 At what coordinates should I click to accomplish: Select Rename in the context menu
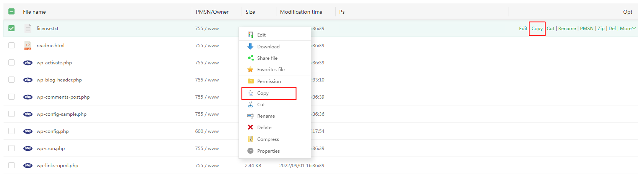pos(266,116)
